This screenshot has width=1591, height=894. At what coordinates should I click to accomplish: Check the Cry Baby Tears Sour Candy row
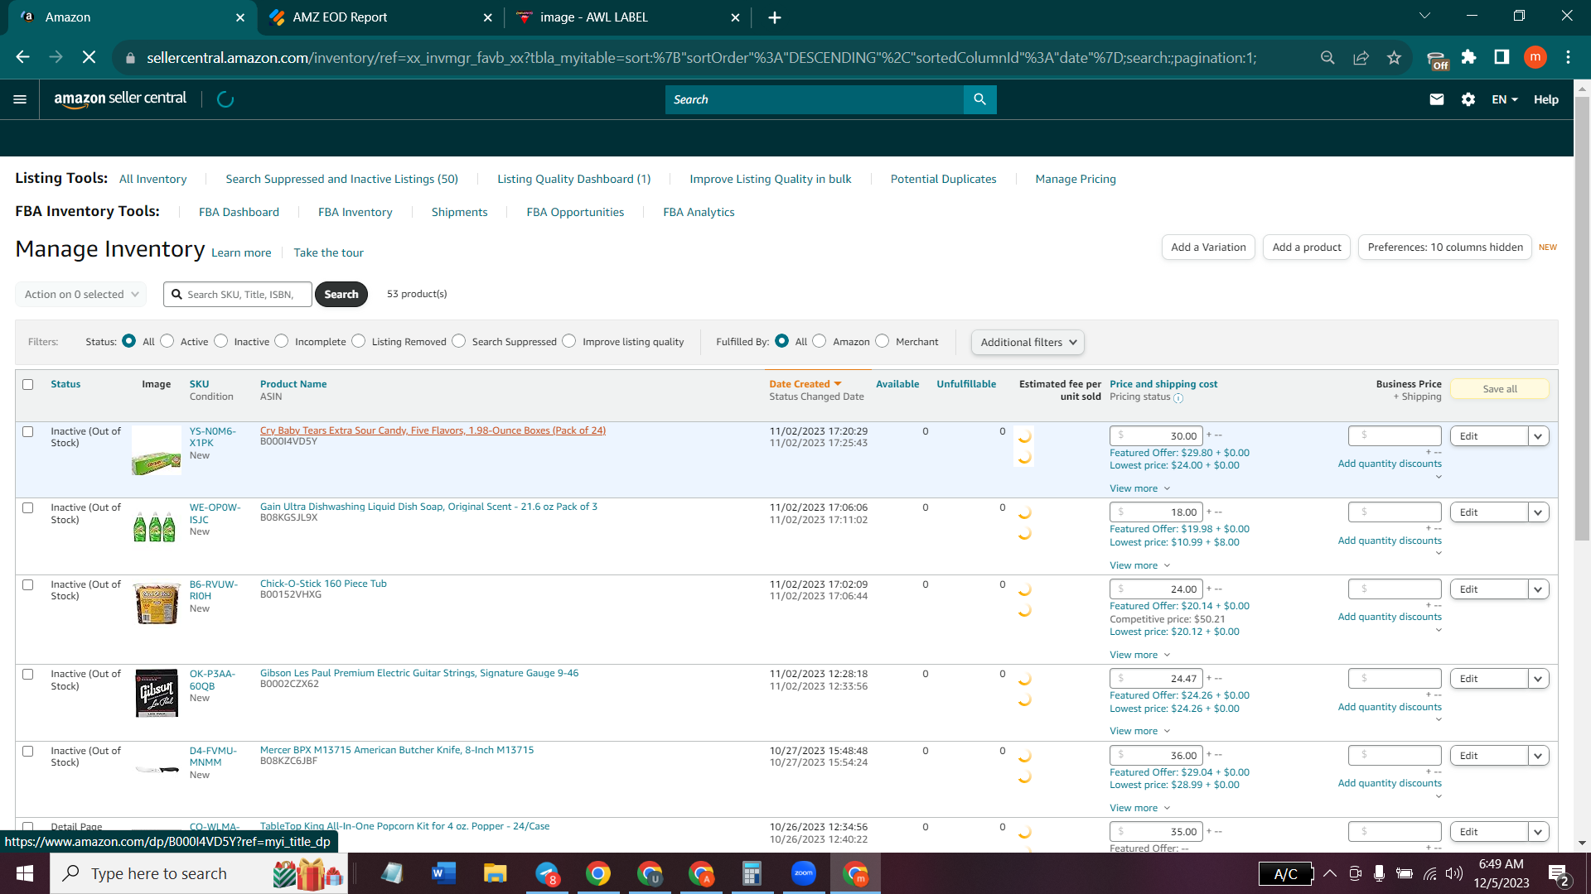28,431
